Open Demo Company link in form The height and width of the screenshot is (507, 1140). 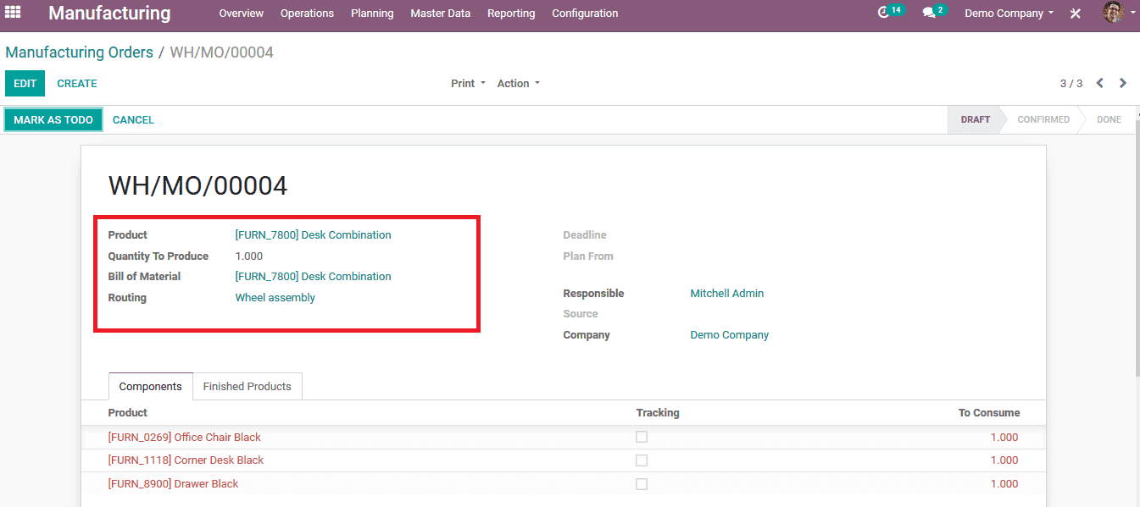[729, 334]
